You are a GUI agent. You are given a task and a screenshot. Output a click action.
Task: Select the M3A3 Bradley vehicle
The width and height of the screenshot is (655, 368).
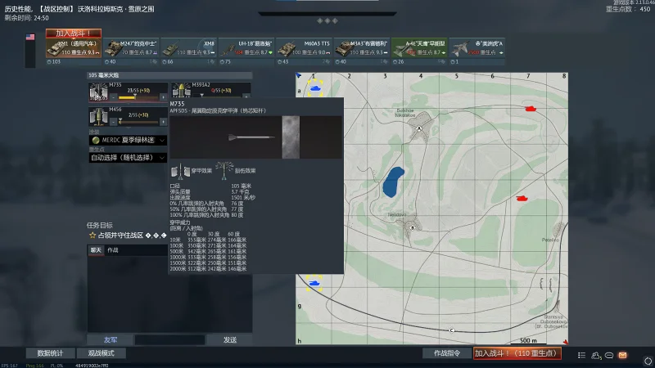(x=361, y=48)
